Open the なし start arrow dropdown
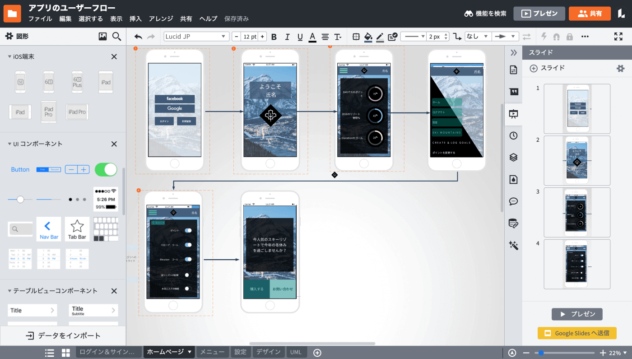 click(x=477, y=37)
